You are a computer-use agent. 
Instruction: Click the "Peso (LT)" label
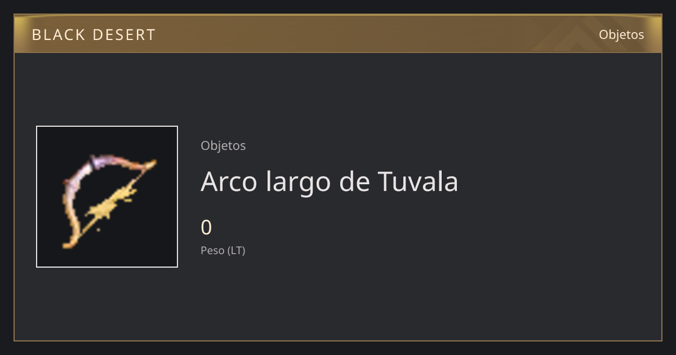223,251
